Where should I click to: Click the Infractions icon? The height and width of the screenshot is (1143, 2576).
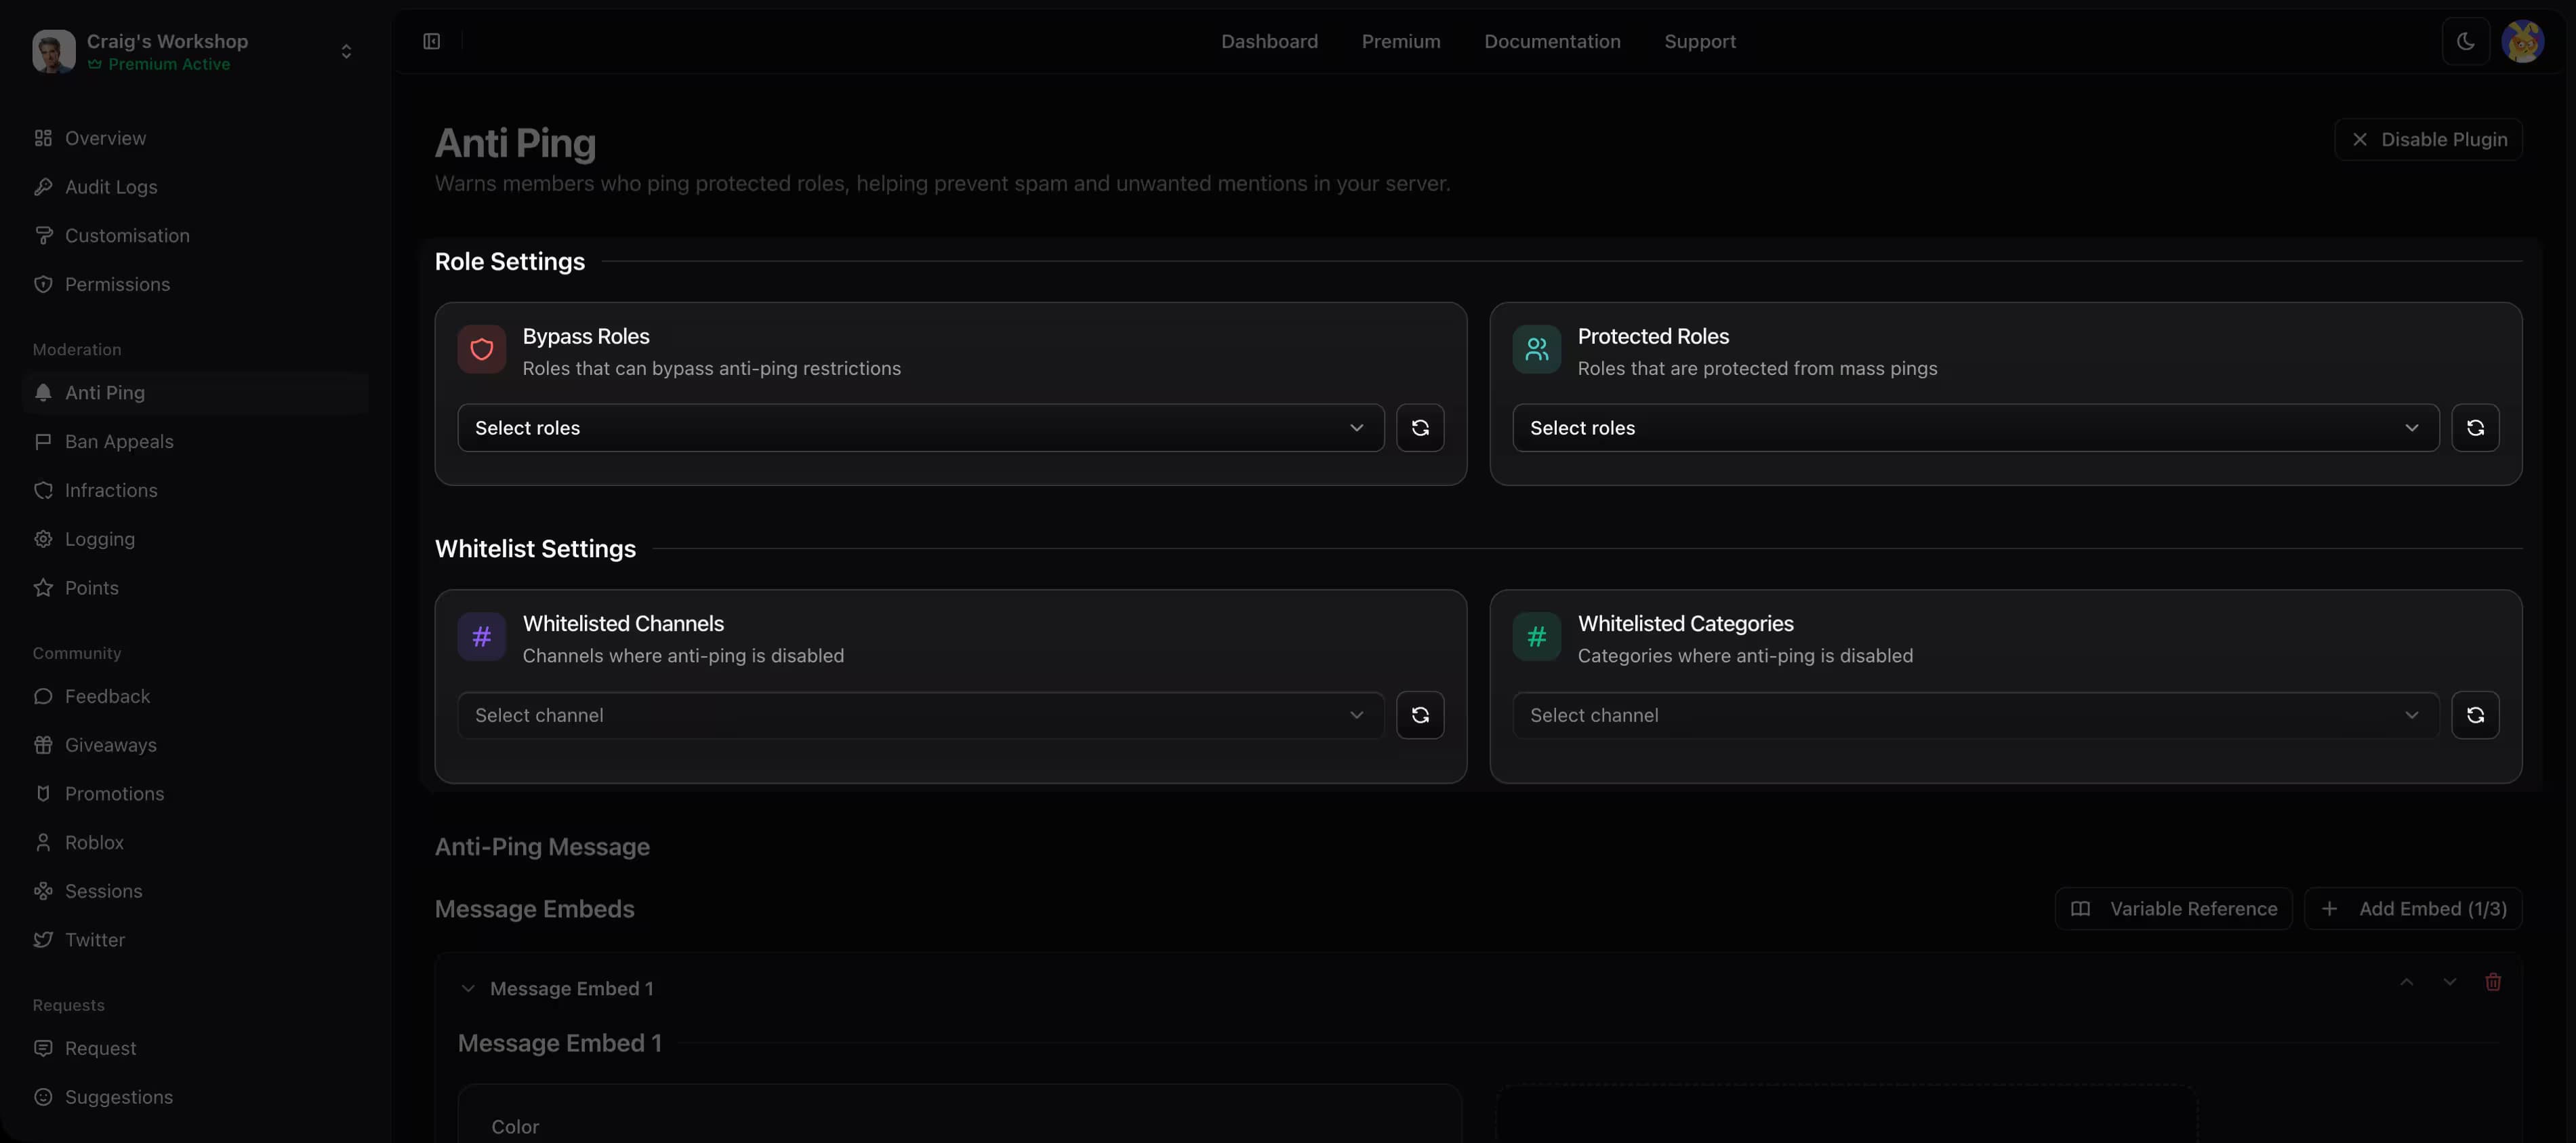43,490
